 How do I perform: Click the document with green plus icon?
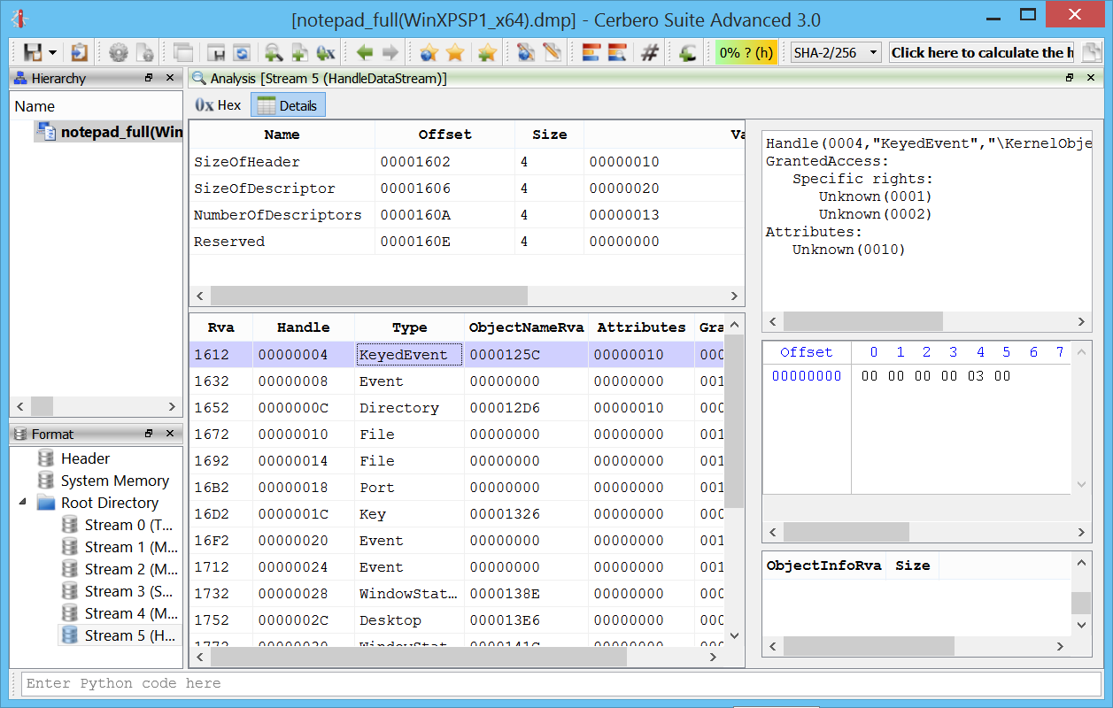pyautogui.click(x=299, y=52)
